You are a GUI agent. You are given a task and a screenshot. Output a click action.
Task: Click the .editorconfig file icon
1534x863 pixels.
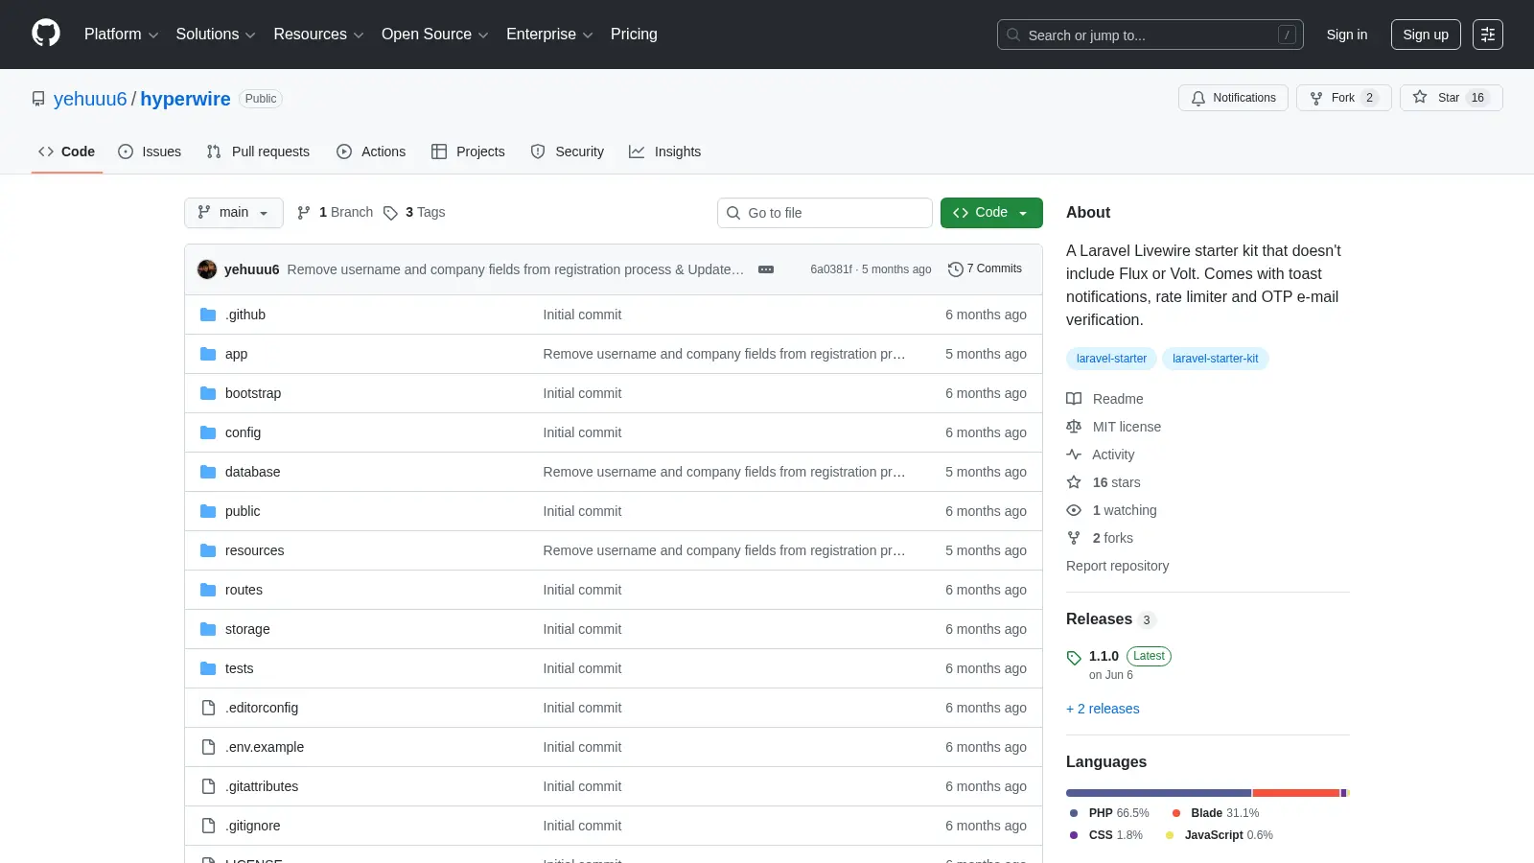click(208, 708)
